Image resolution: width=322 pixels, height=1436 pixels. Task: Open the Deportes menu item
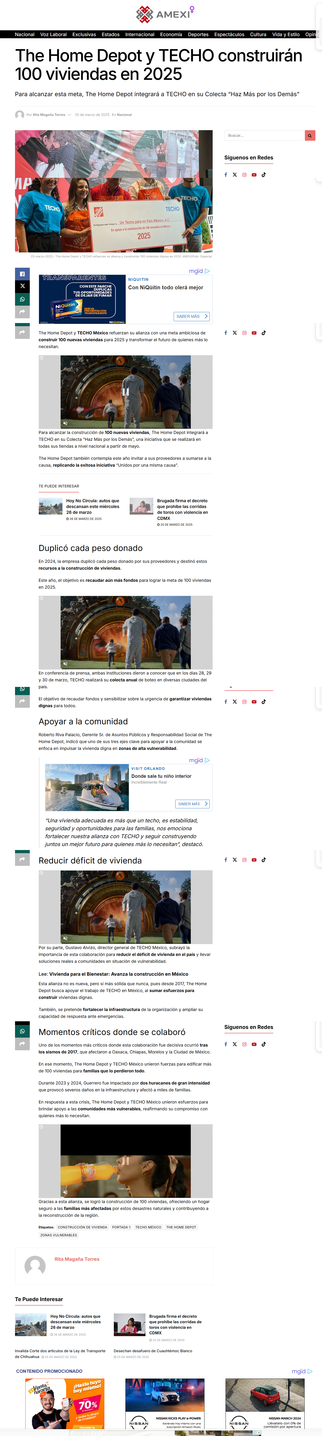pyautogui.click(x=198, y=35)
